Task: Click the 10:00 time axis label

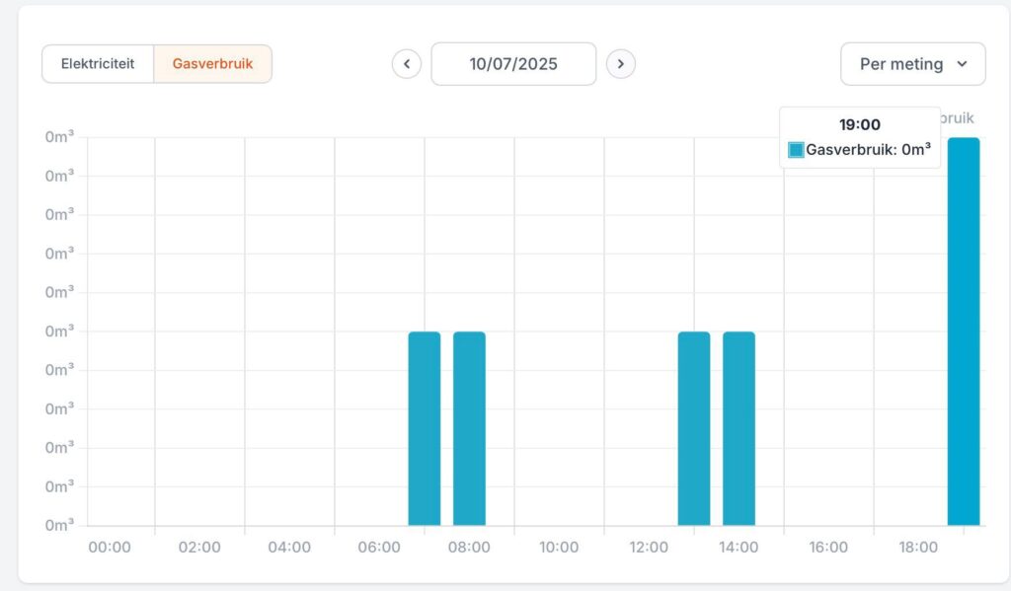Action: 559,548
